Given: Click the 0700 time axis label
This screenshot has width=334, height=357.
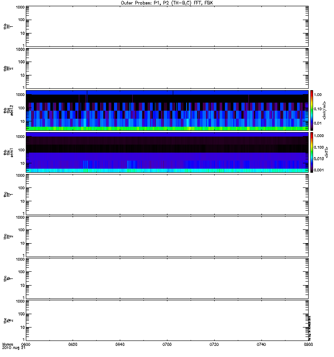Looking at the screenshot, I should [167, 345].
